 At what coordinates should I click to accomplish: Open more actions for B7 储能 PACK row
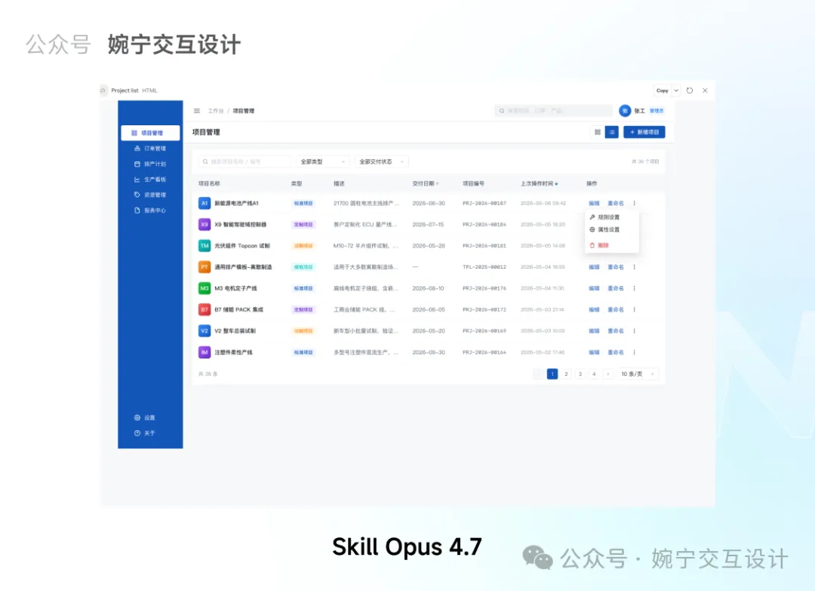[634, 309]
